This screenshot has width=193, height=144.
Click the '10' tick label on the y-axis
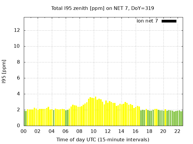pyautogui.click(x=17, y=46)
